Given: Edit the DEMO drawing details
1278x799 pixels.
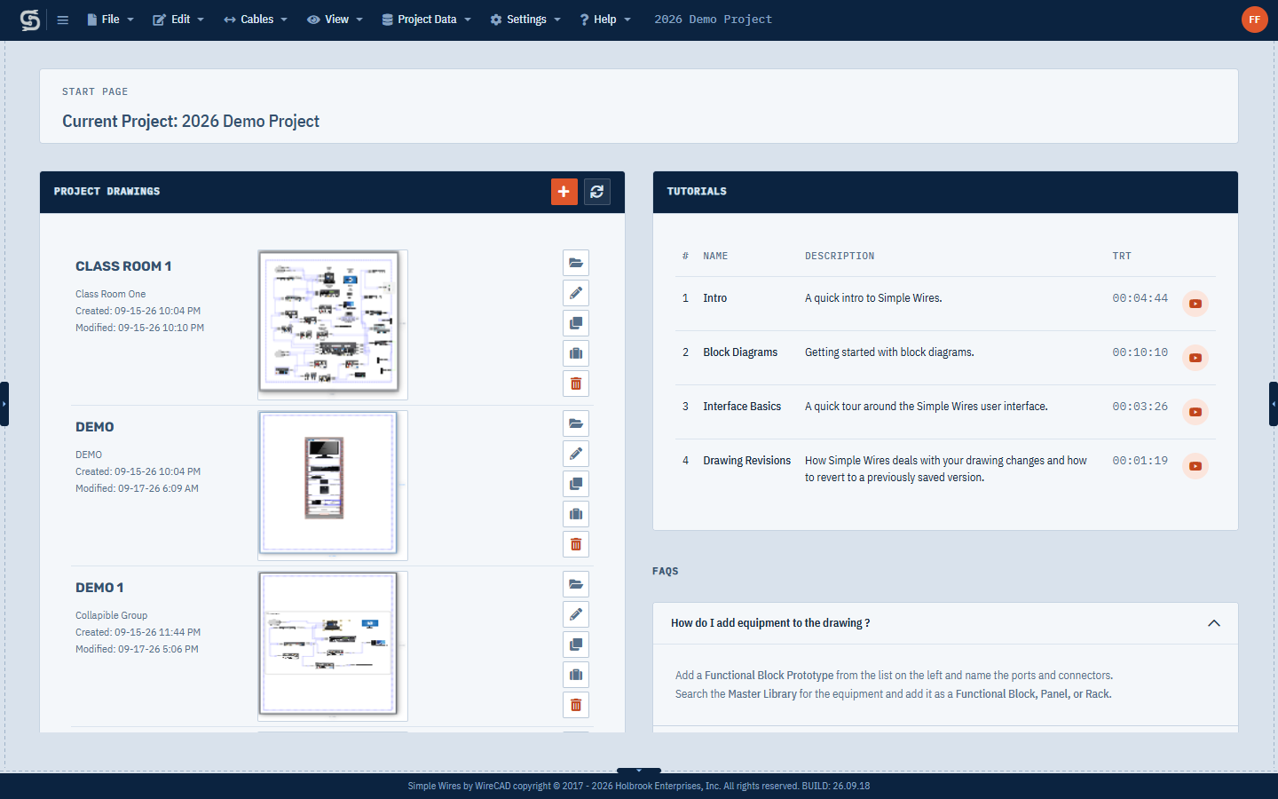Looking at the screenshot, I should pos(576,454).
